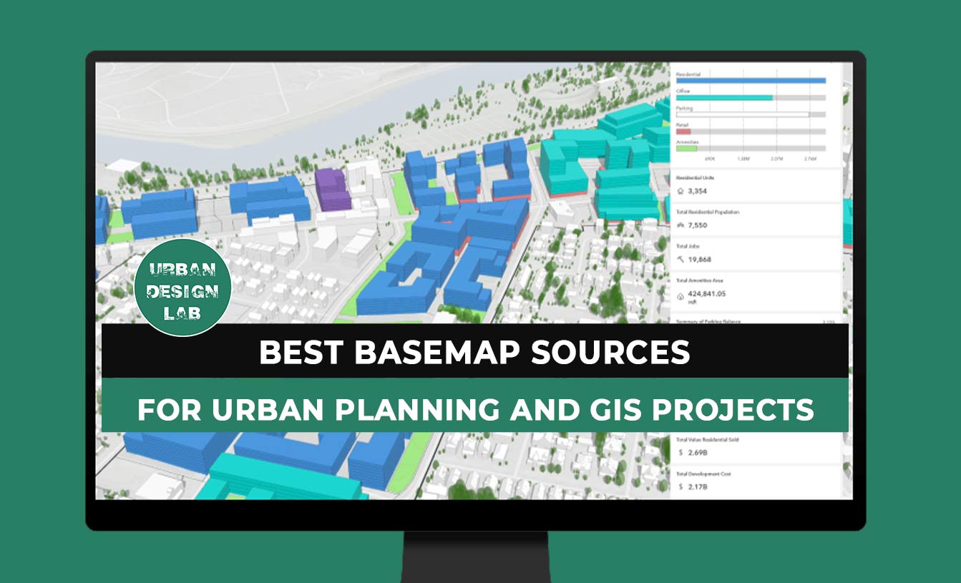The height and width of the screenshot is (583, 961).
Task: Open the Total Development Cost card
Action: (756, 481)
